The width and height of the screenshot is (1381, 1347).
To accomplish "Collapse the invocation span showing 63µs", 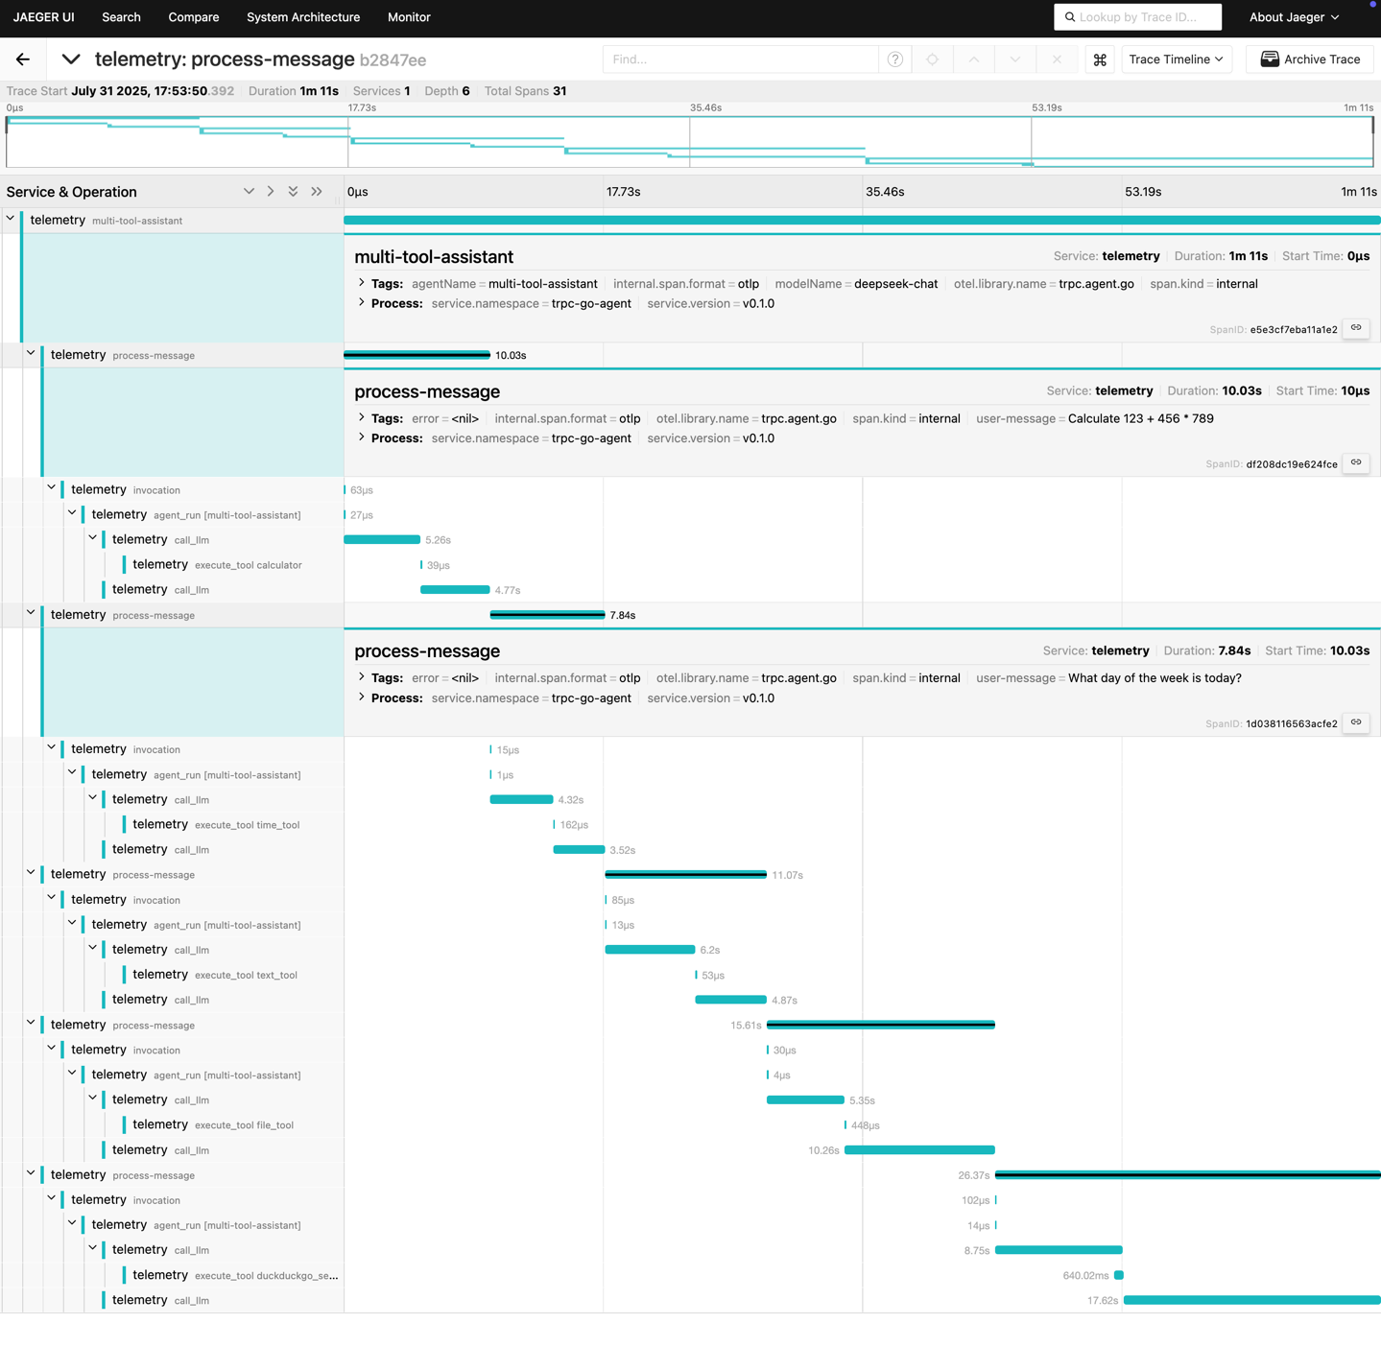I will coord(52,488).
